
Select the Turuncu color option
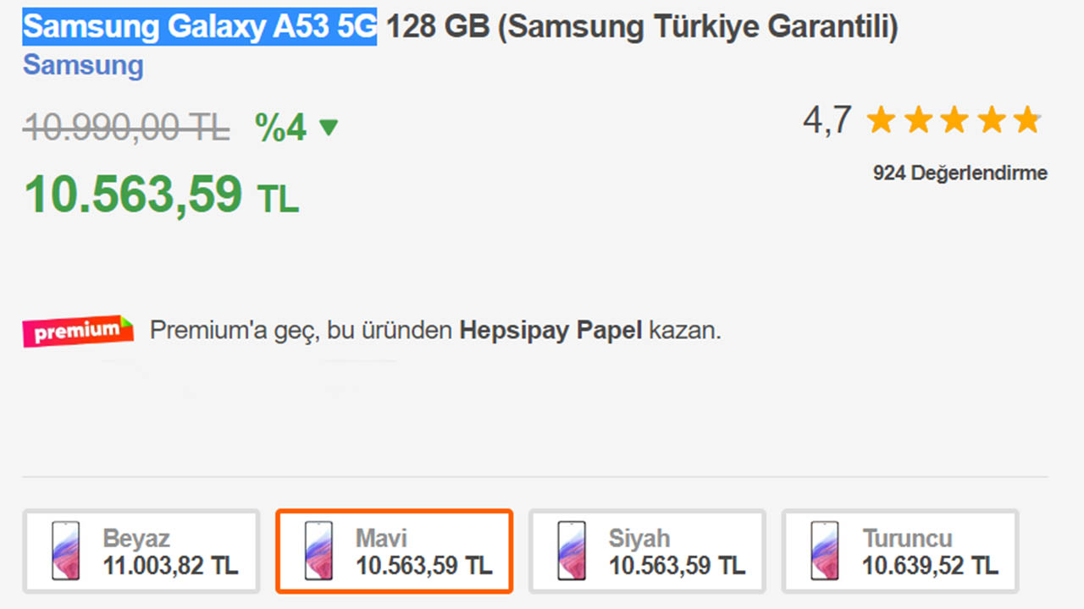899,550
